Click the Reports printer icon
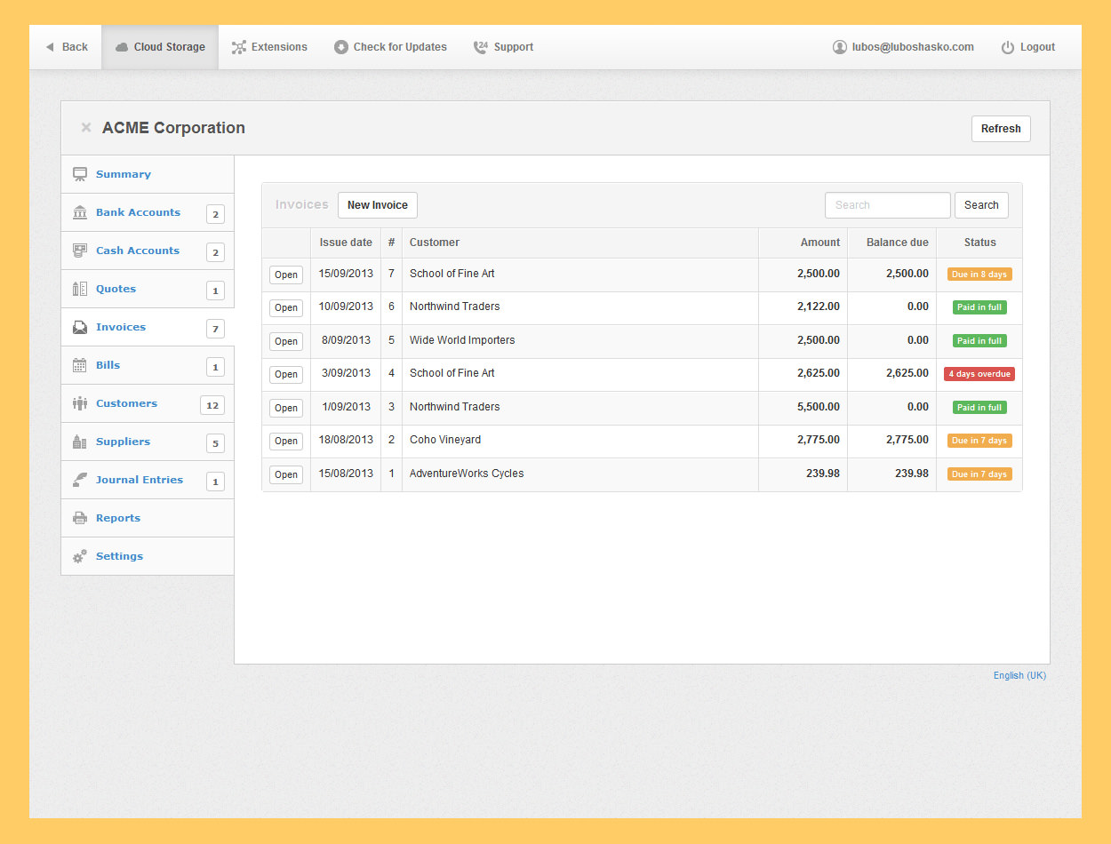 coord(80,518)
